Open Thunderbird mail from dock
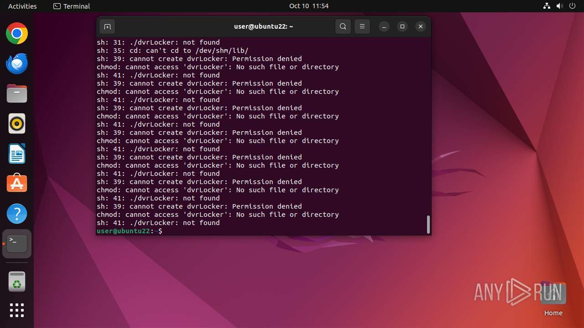 pyautogui.click(x=17, y=64)
